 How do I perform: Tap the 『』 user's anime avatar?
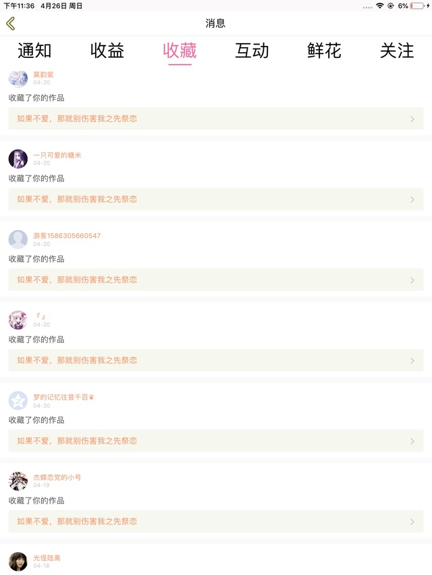(18, 320)
